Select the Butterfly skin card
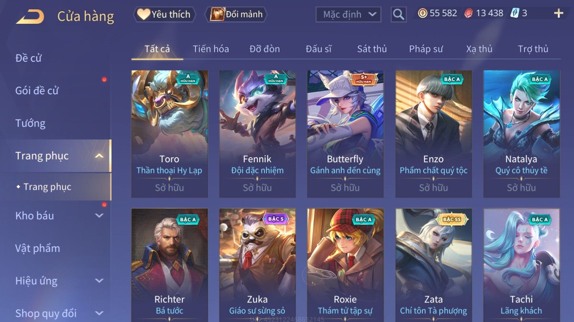The height and width of the screenshot is (322, 574). coord(345,134)
